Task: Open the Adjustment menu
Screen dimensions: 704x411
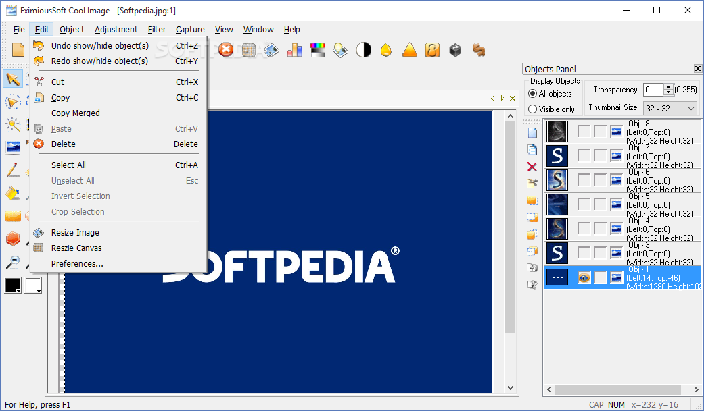Action: pyautogui.click(x=116, y=30)
